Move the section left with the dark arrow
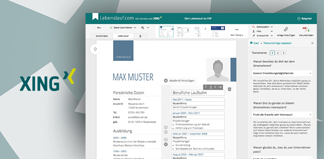Viewport: 324px width, 159px height. pos(166,144)
